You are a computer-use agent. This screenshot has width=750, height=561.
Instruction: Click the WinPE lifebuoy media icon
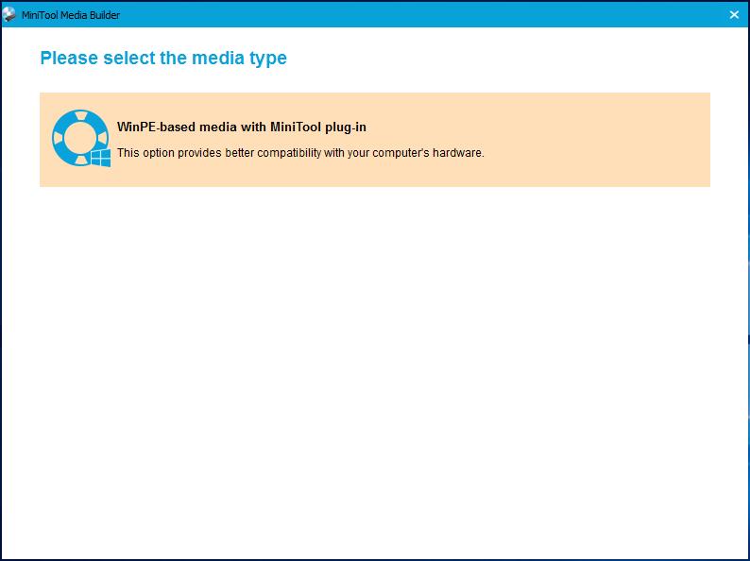click(x=81, y=138)
